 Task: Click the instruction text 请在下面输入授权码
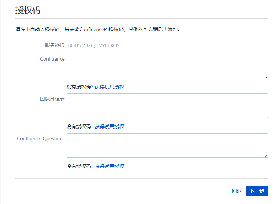point(37,29)
